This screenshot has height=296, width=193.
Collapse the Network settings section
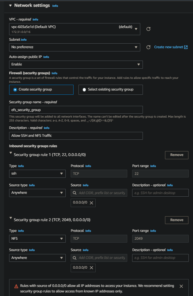[x=10, y=6]
